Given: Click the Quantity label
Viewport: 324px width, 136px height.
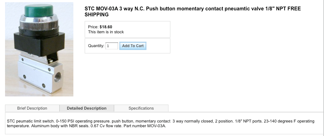Looking at the screenshot, I should tap(96, 46).
